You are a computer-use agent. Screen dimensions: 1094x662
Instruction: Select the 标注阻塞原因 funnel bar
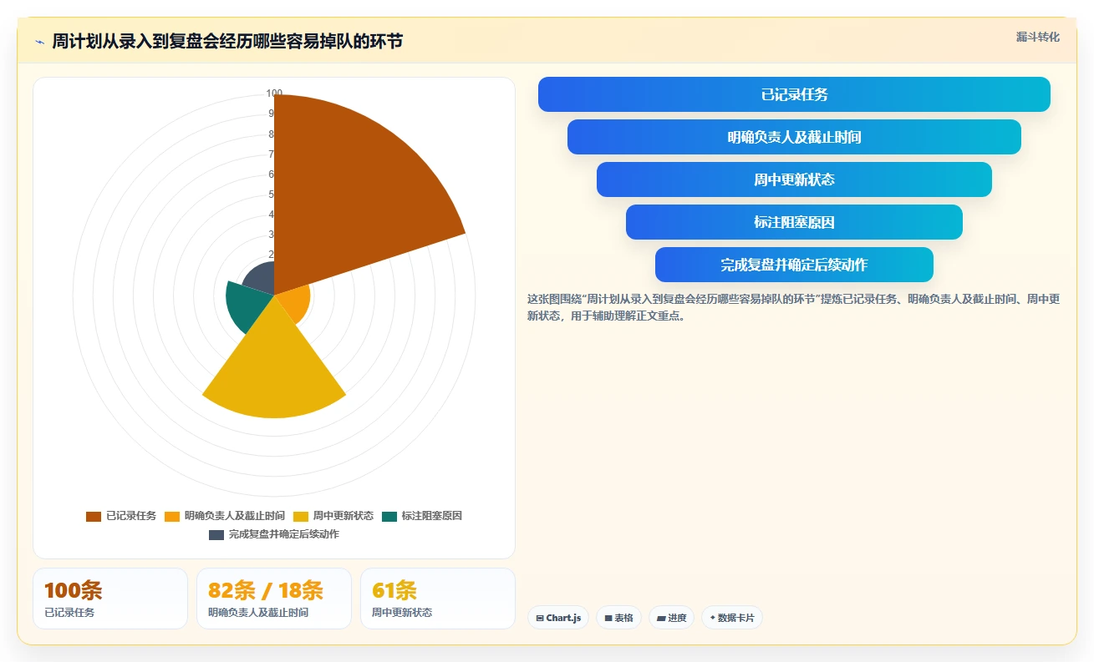(794, 222)
